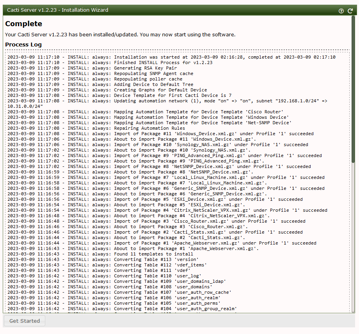Click log line mapping template 'Net-SNMP Device'
This screenshot has height=334, width=359.
coord(150,123)
